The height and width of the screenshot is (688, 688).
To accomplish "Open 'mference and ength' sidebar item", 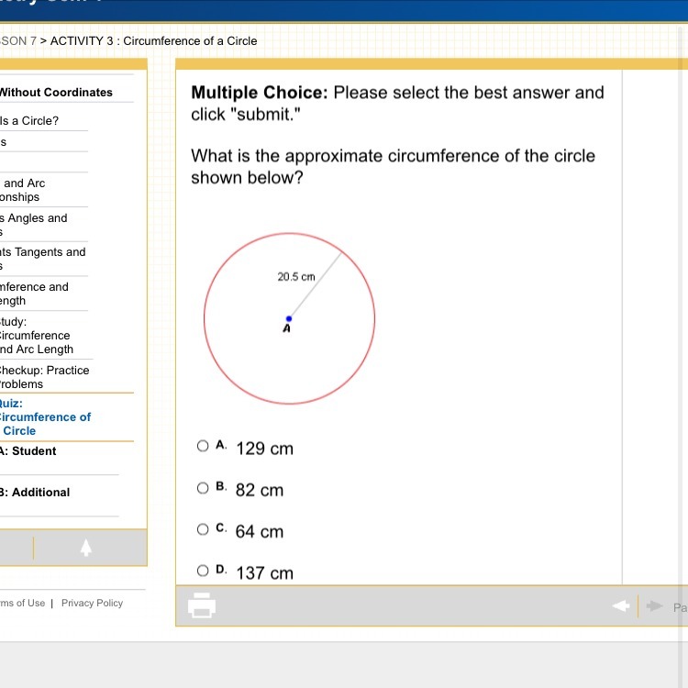I will 34,294.
